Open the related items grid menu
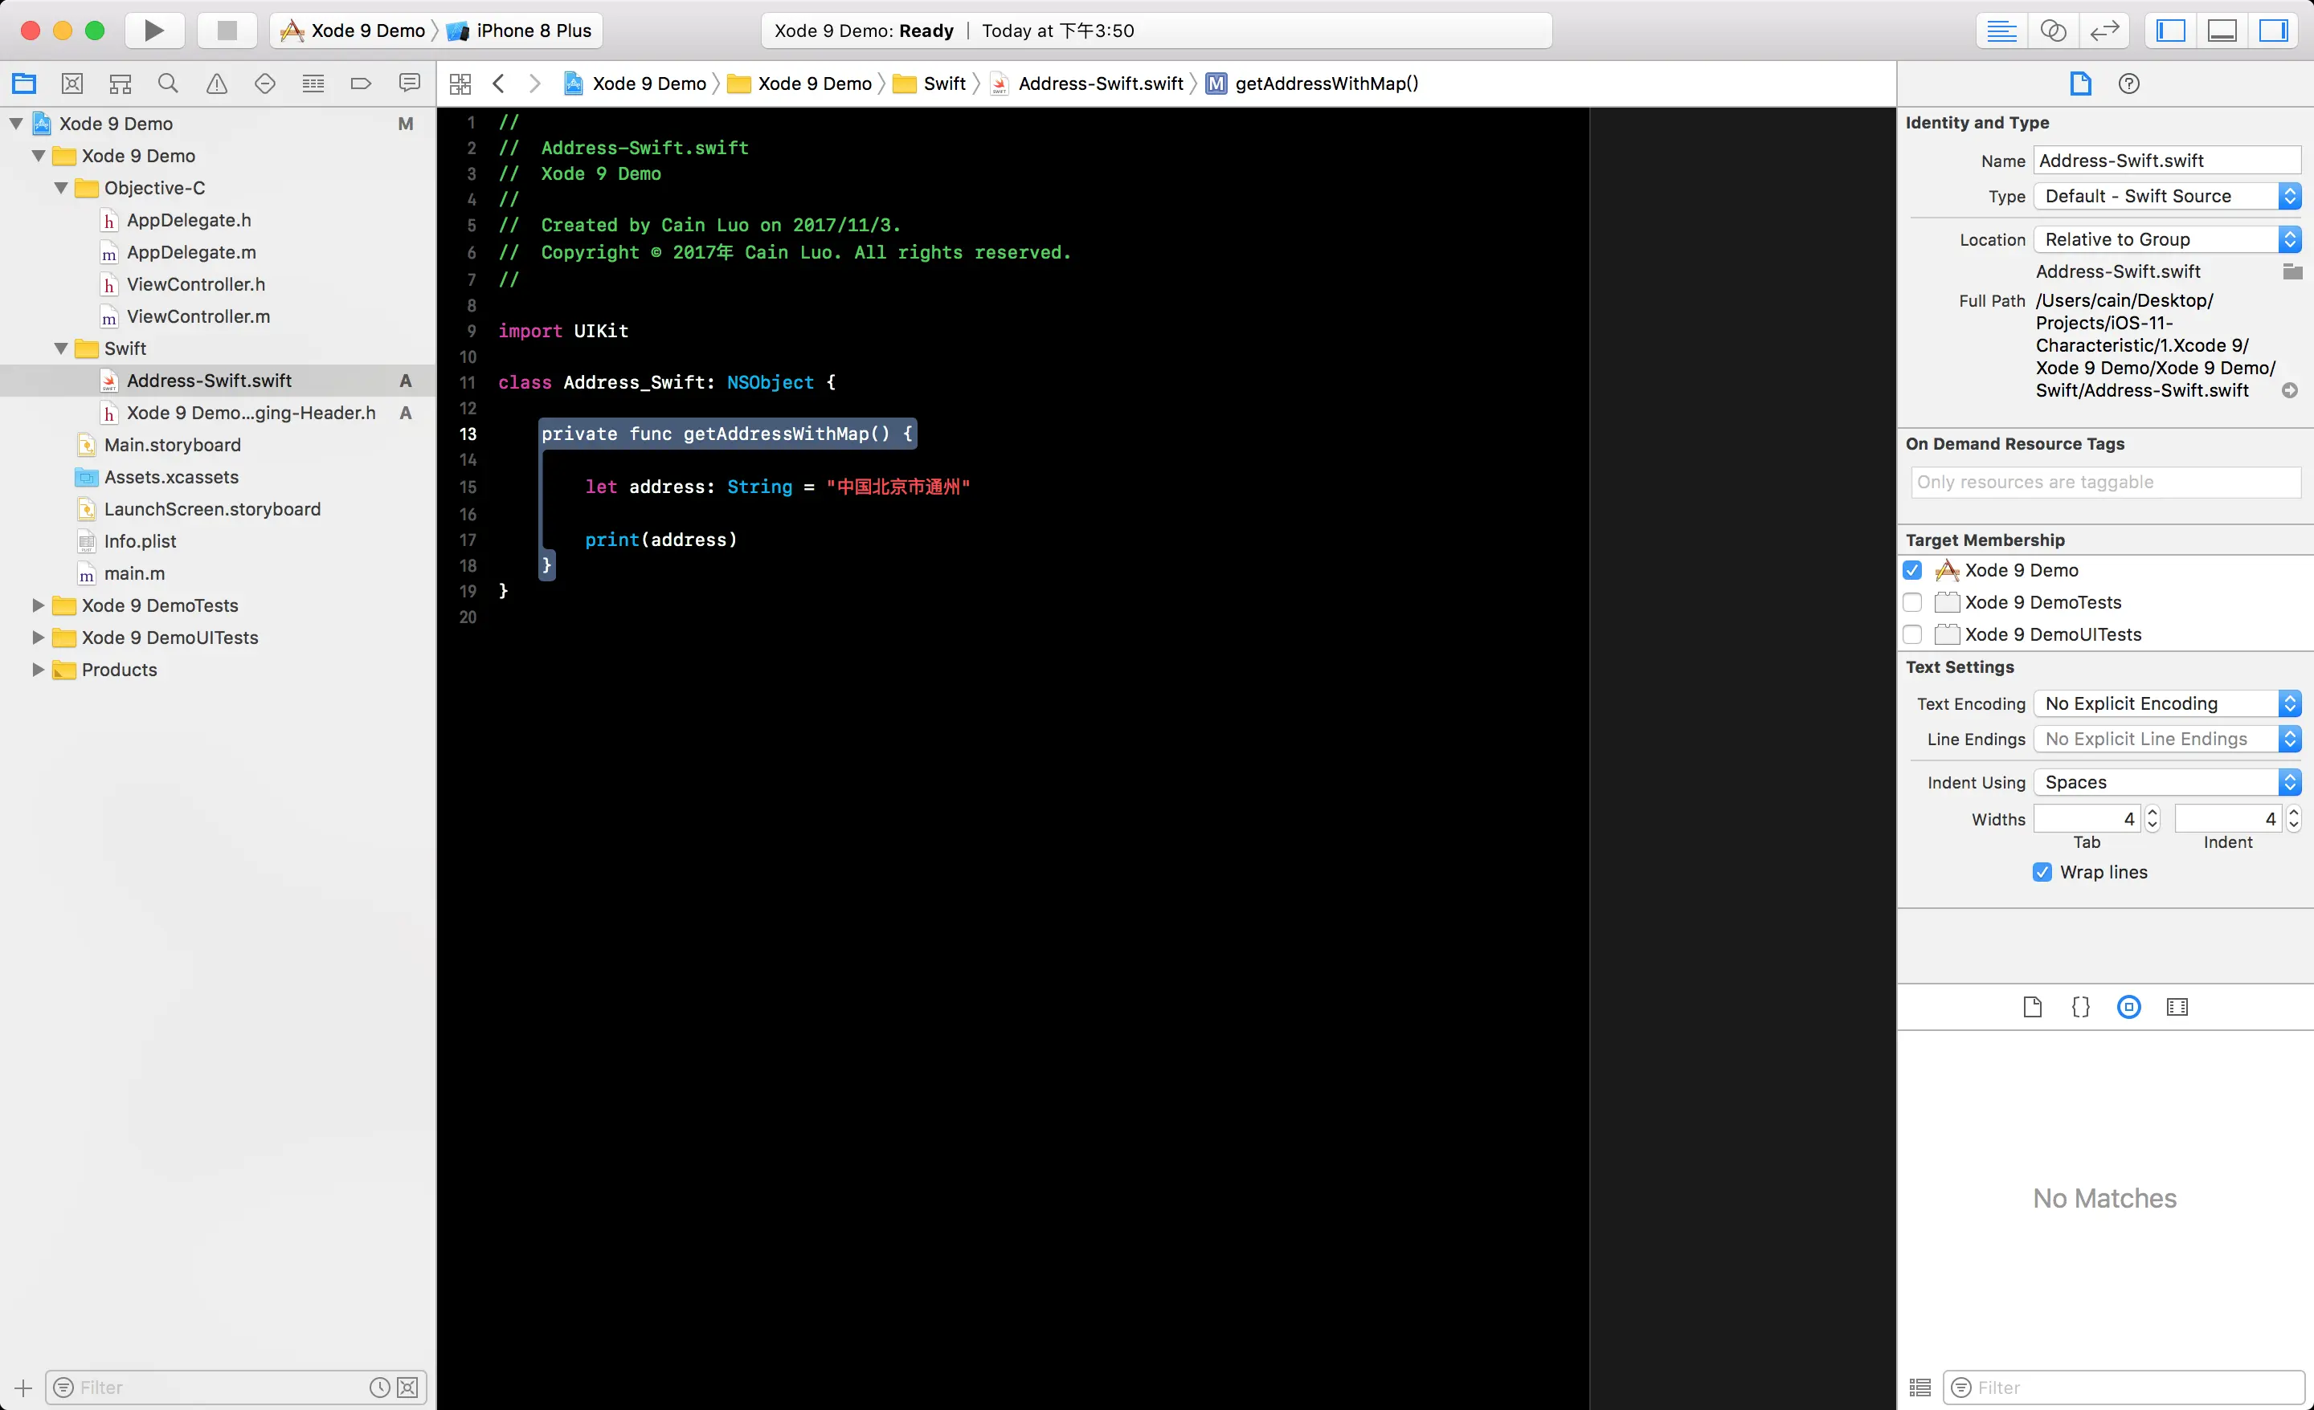The height and width of the screenshot is (1410, 2314). (460, 84)
